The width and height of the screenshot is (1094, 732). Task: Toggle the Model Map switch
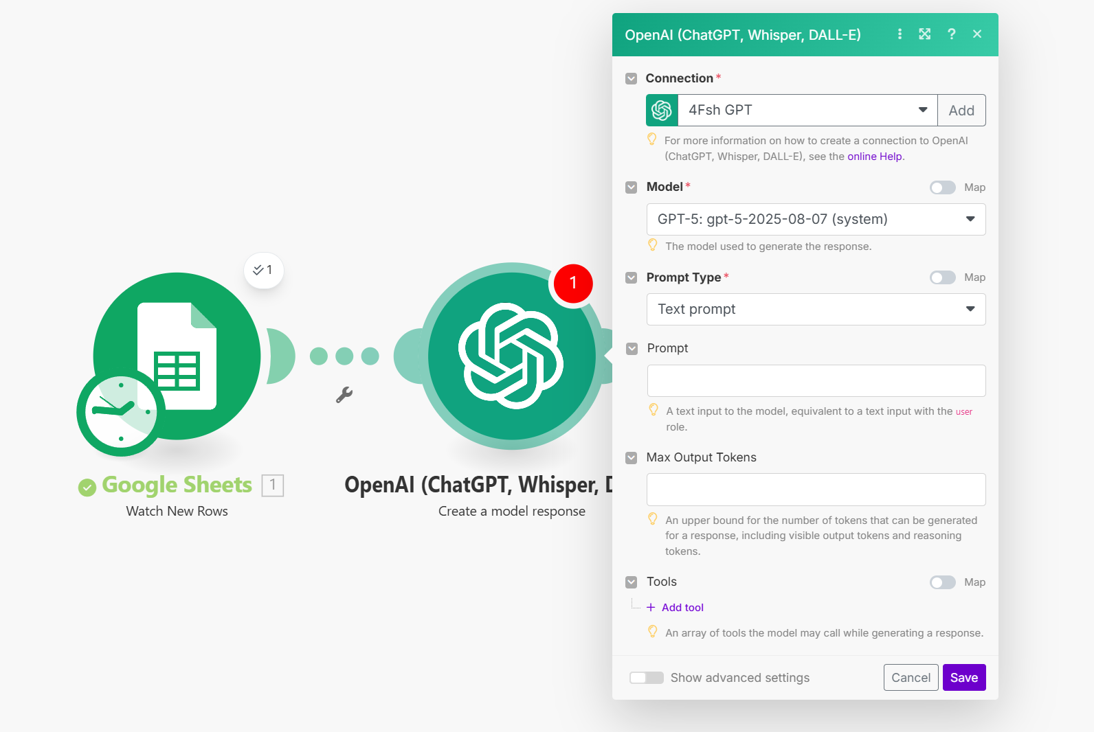click(943, 187)
